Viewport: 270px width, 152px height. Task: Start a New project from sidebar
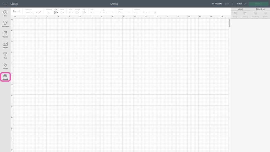(x=5, y=13)
